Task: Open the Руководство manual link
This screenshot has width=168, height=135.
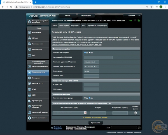Action: [71, 127]
